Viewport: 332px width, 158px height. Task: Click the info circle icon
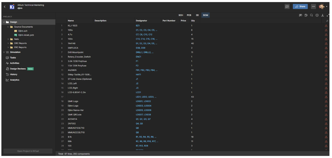pyautogui.click(x=317, y=15)
